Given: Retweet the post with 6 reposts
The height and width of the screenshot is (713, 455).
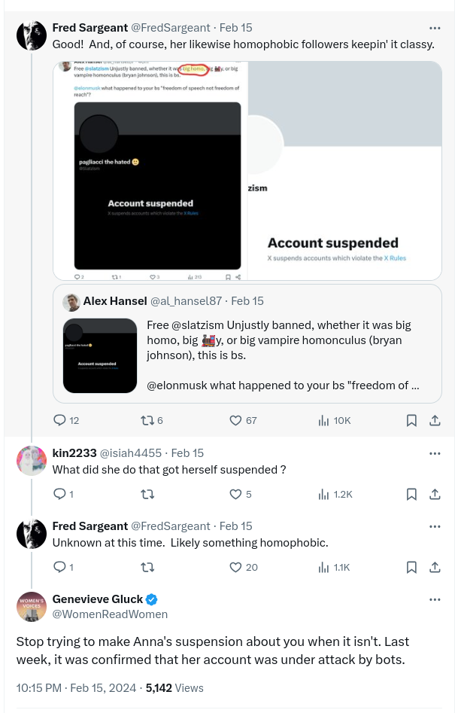Looking at the screenshot, I should pyautogui.click(x=152, y=421).
